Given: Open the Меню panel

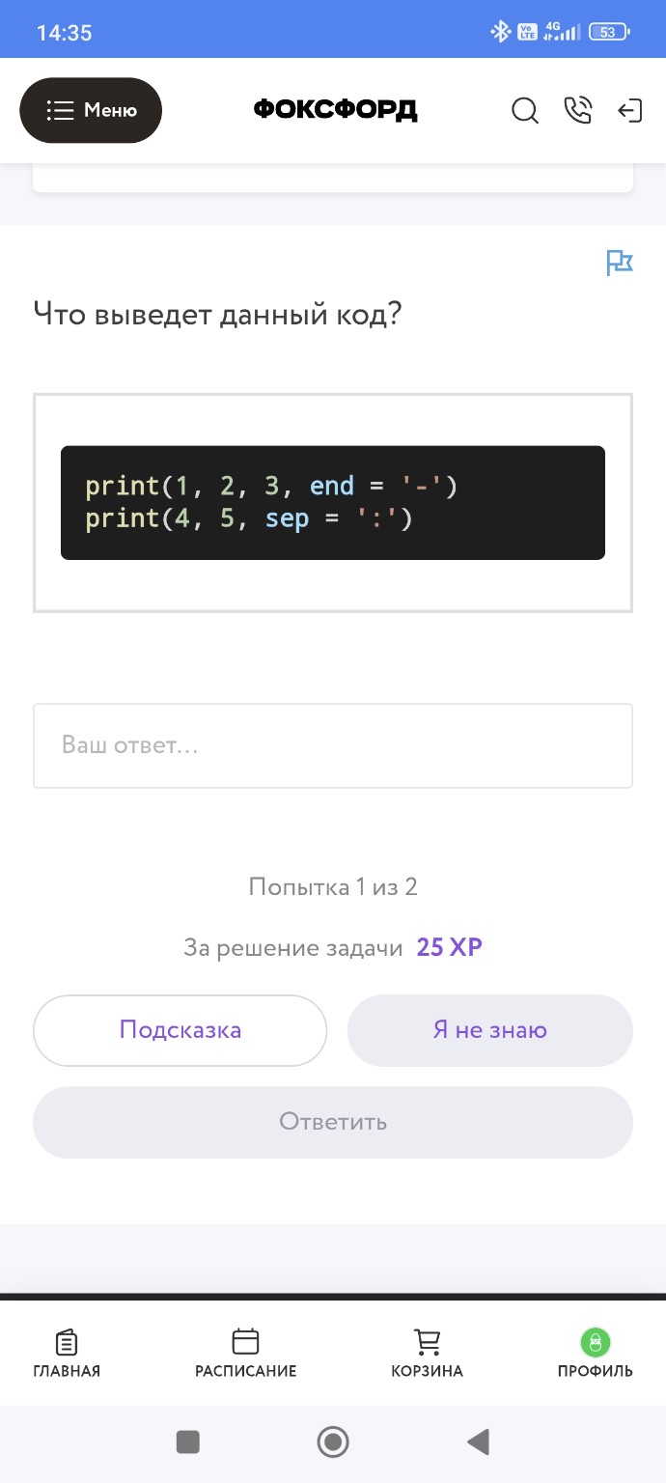Looking at the screenshot, I should point(90,110).
